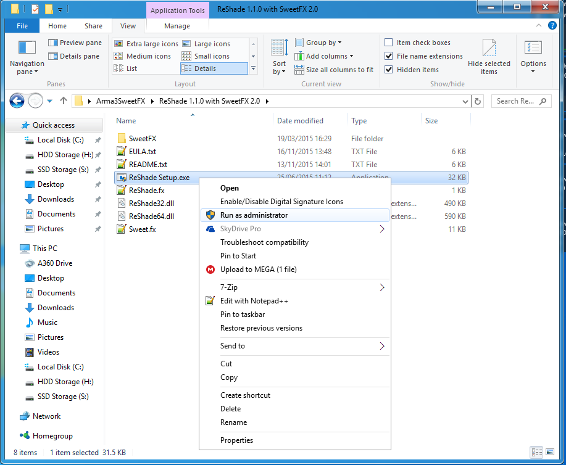Image resolution: width=566 pixels, height=465 pixels.
Task: Click in the Search box
Action: pos(521,101)
